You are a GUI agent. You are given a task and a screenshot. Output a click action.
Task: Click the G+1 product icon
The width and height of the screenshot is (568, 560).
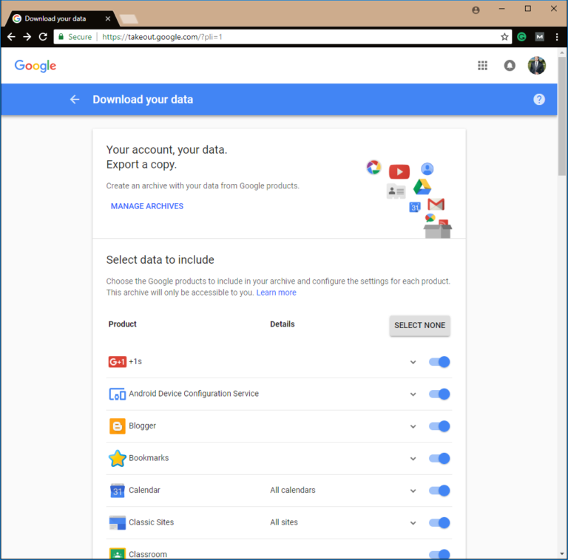tap(118, 362)
